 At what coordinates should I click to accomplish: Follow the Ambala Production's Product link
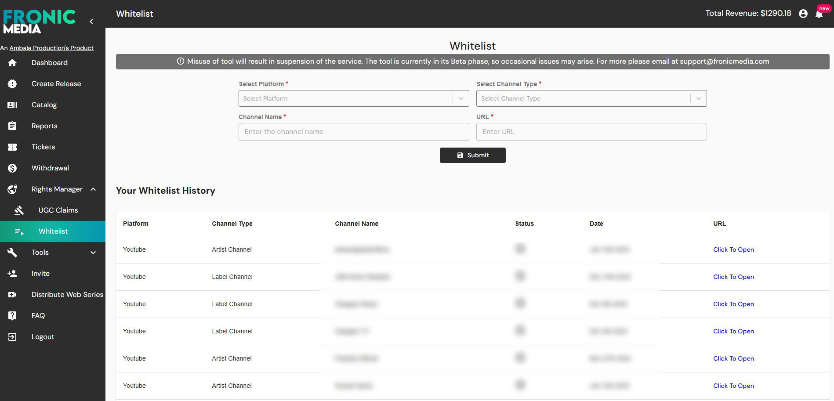(51, 48)
